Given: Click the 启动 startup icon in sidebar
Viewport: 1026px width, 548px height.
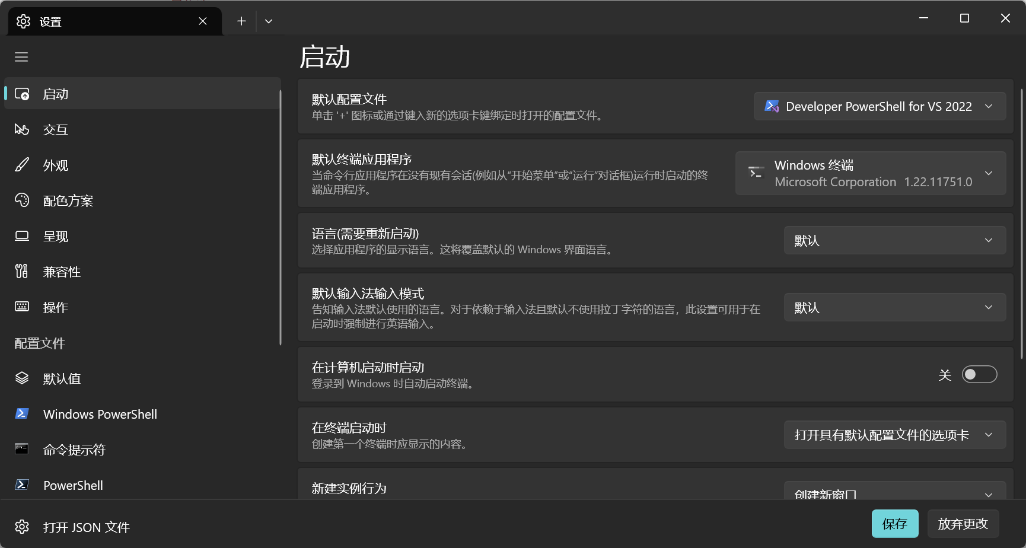Looking at the screenshot, I should pos(22,94).
